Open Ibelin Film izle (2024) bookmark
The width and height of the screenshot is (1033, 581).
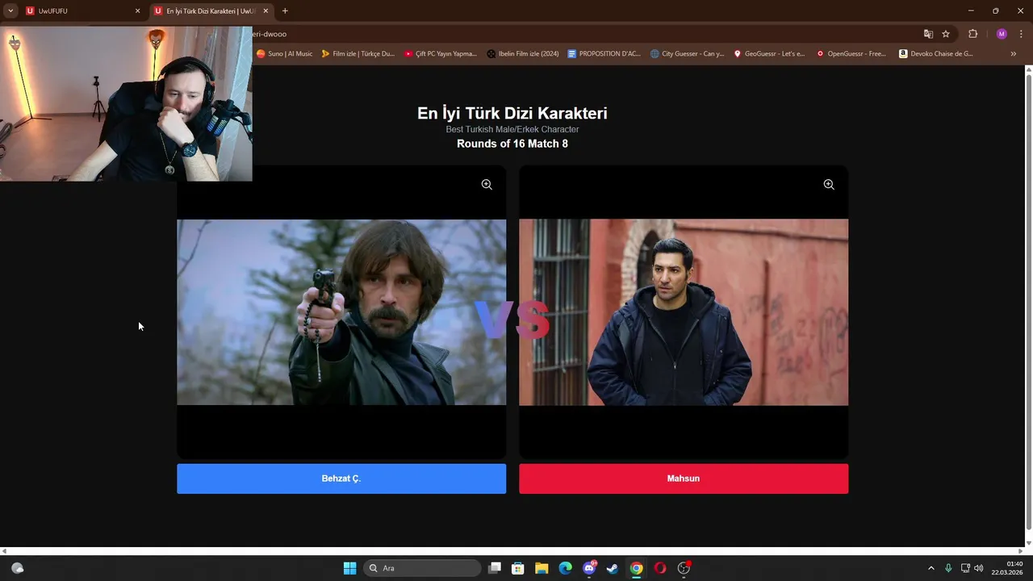tap(523, 54)
